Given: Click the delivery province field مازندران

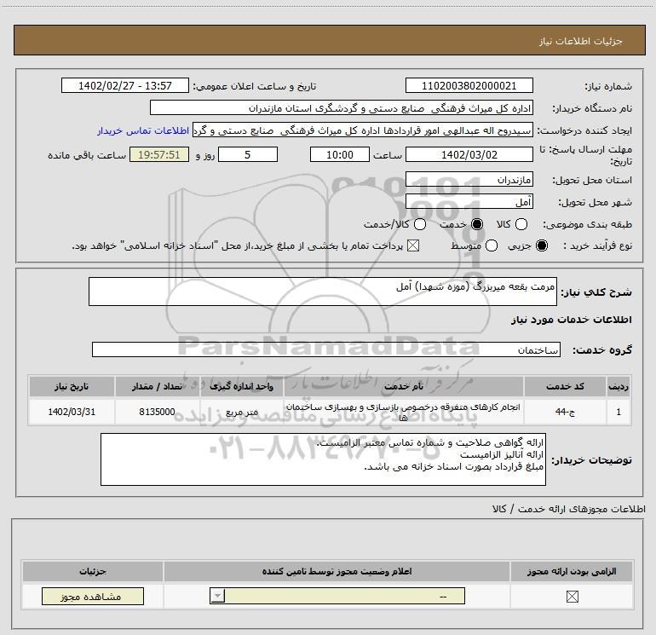Looking at the screenshot, I should click(469, 180).
